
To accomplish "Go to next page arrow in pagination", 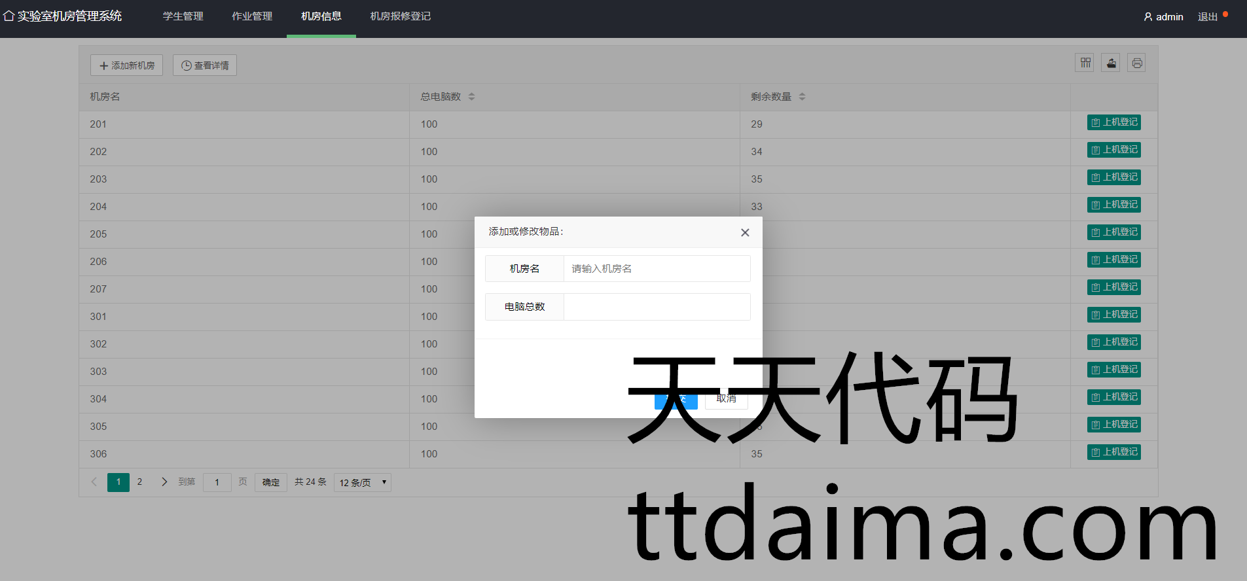I will (164, 482).
